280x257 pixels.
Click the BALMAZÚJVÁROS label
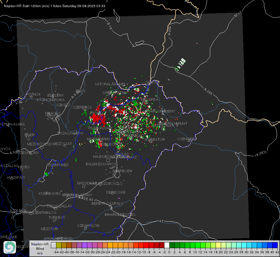[x=101, y=164]
